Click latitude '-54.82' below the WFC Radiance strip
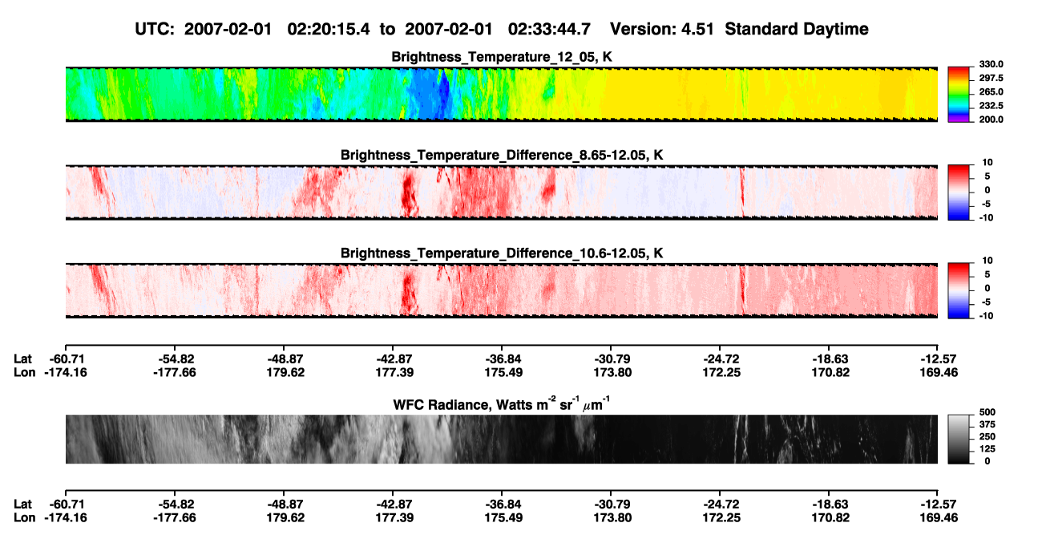 coord(174,504)
